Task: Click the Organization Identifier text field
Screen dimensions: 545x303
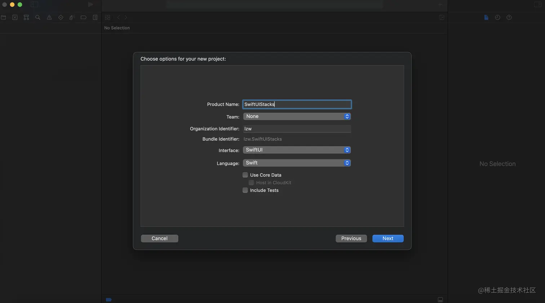Action: [x=297, y=129]
